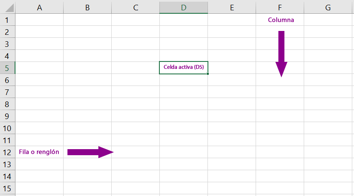Select row 5 header
Viewport: 354px width, 196px height.
click(x=7, y=68)
